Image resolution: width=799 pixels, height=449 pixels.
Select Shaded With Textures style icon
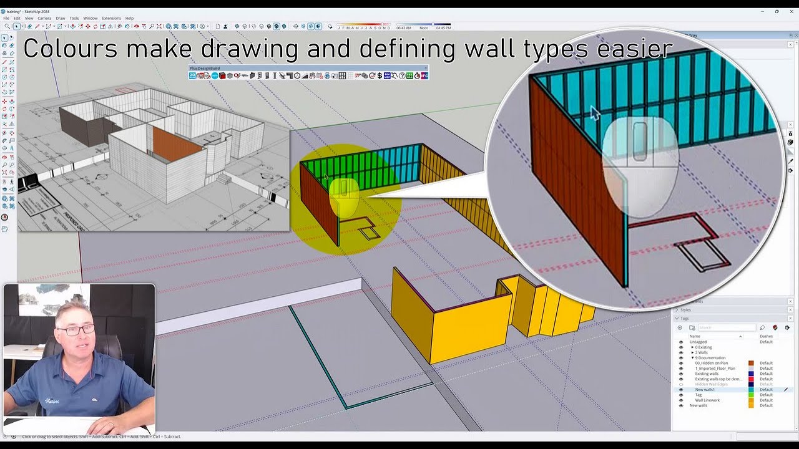(x=277, y=26)
